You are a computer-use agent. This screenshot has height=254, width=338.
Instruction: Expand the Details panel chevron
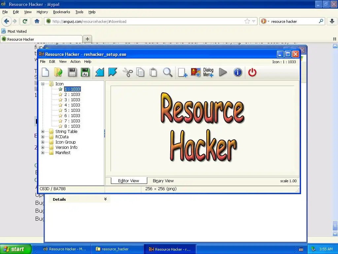pos(105,199)
